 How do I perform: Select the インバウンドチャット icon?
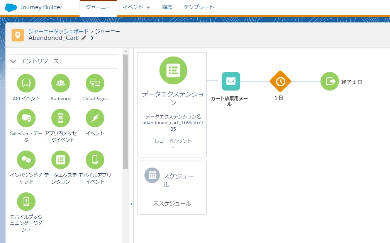click(26, 160)
